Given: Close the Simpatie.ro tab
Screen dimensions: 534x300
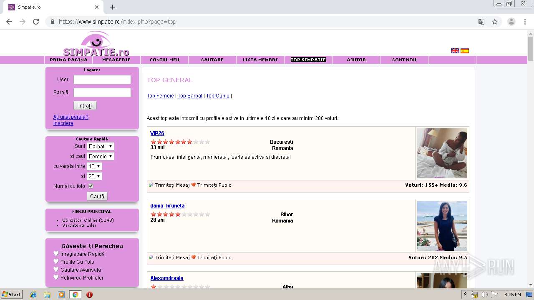Looking at the screenshot, I should 97,7.
